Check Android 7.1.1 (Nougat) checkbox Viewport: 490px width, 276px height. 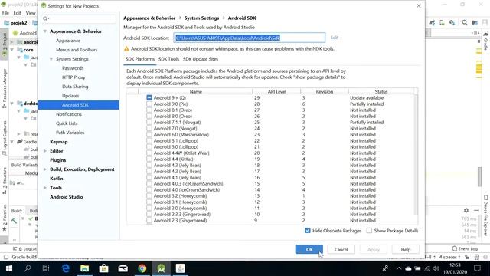point(149,123)
